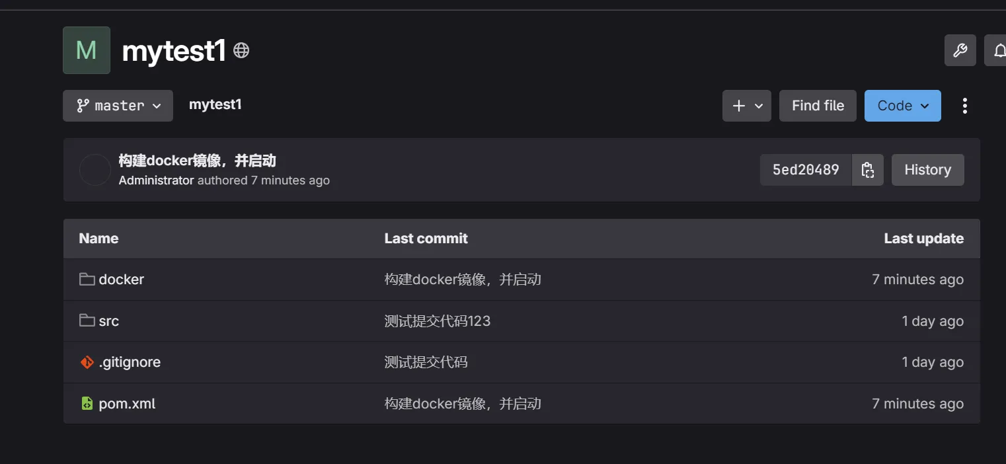Click the Find file button
The image size is (1006, 464).
click(818, 106)
